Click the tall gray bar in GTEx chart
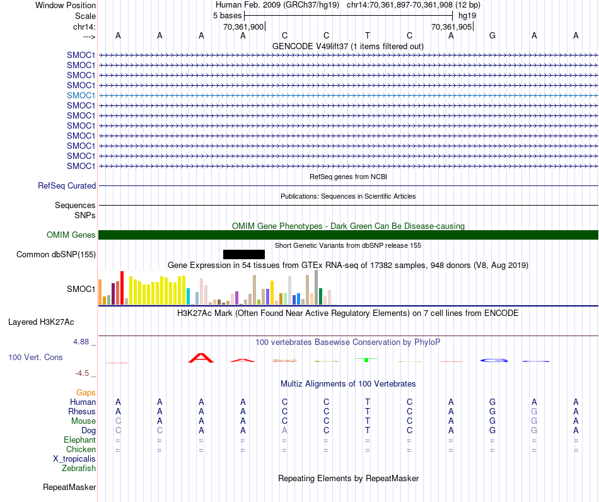 point(317,288)
